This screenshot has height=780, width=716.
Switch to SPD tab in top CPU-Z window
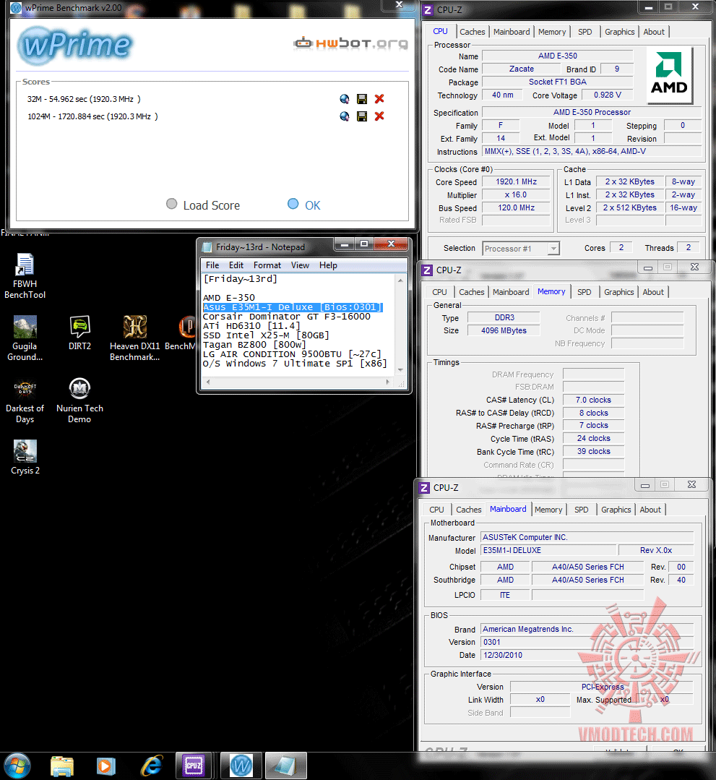[585, 32]
